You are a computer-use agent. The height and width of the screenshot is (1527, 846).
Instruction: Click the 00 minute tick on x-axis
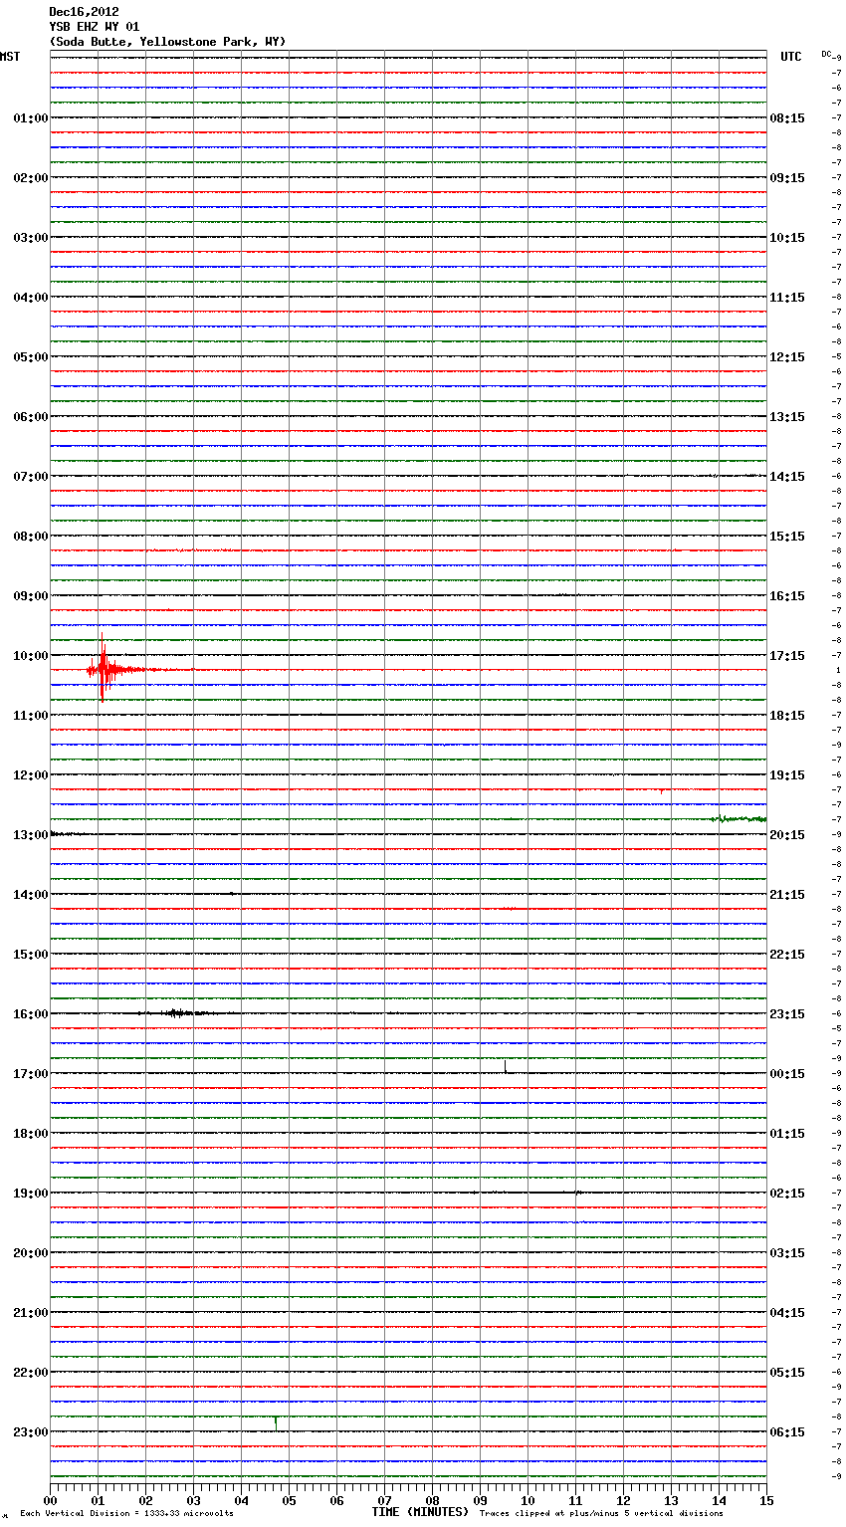click(50, 1500)
